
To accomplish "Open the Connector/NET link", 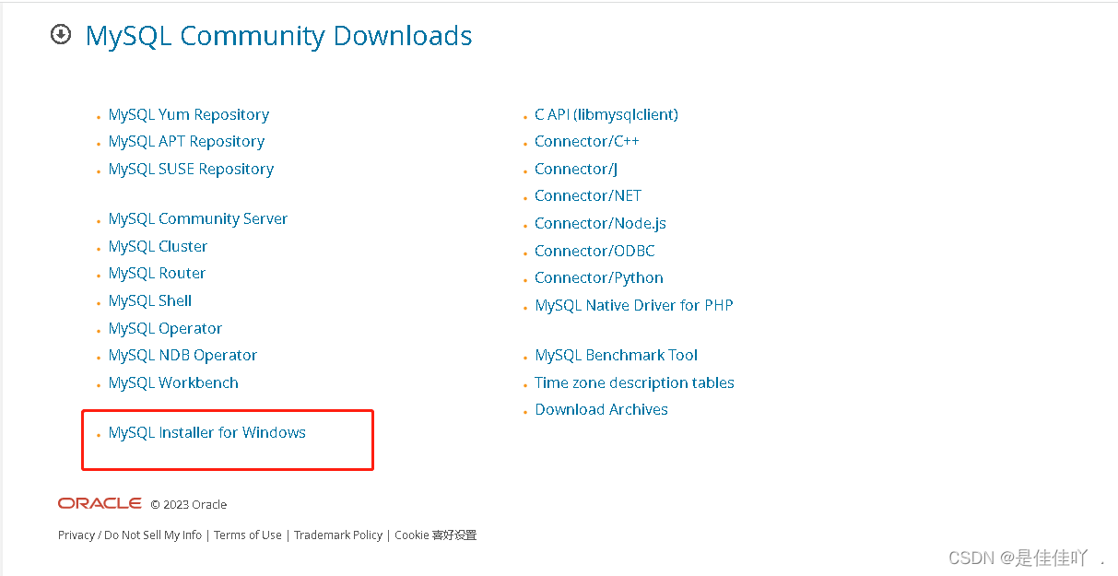I will tap(588, 195).
